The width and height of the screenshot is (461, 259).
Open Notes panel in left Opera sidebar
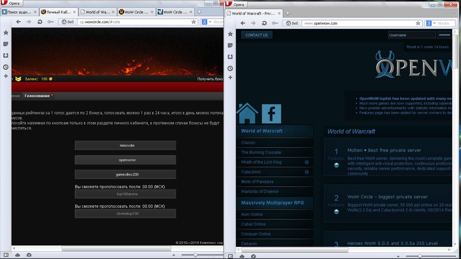tap(6, 44)
